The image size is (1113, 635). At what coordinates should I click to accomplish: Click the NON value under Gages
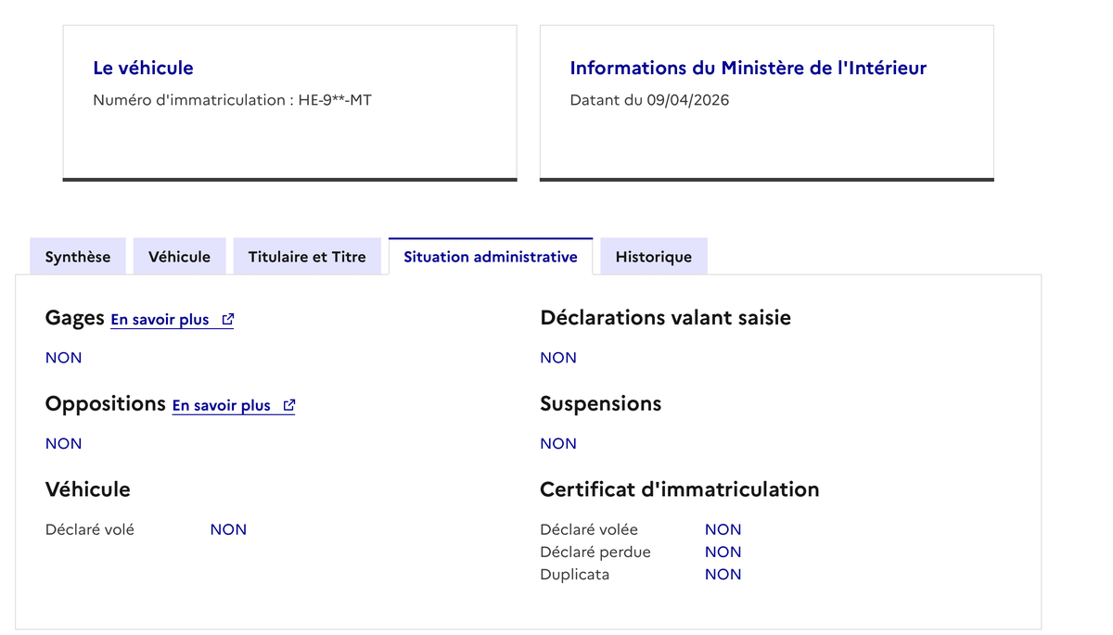tap(64, 358)
